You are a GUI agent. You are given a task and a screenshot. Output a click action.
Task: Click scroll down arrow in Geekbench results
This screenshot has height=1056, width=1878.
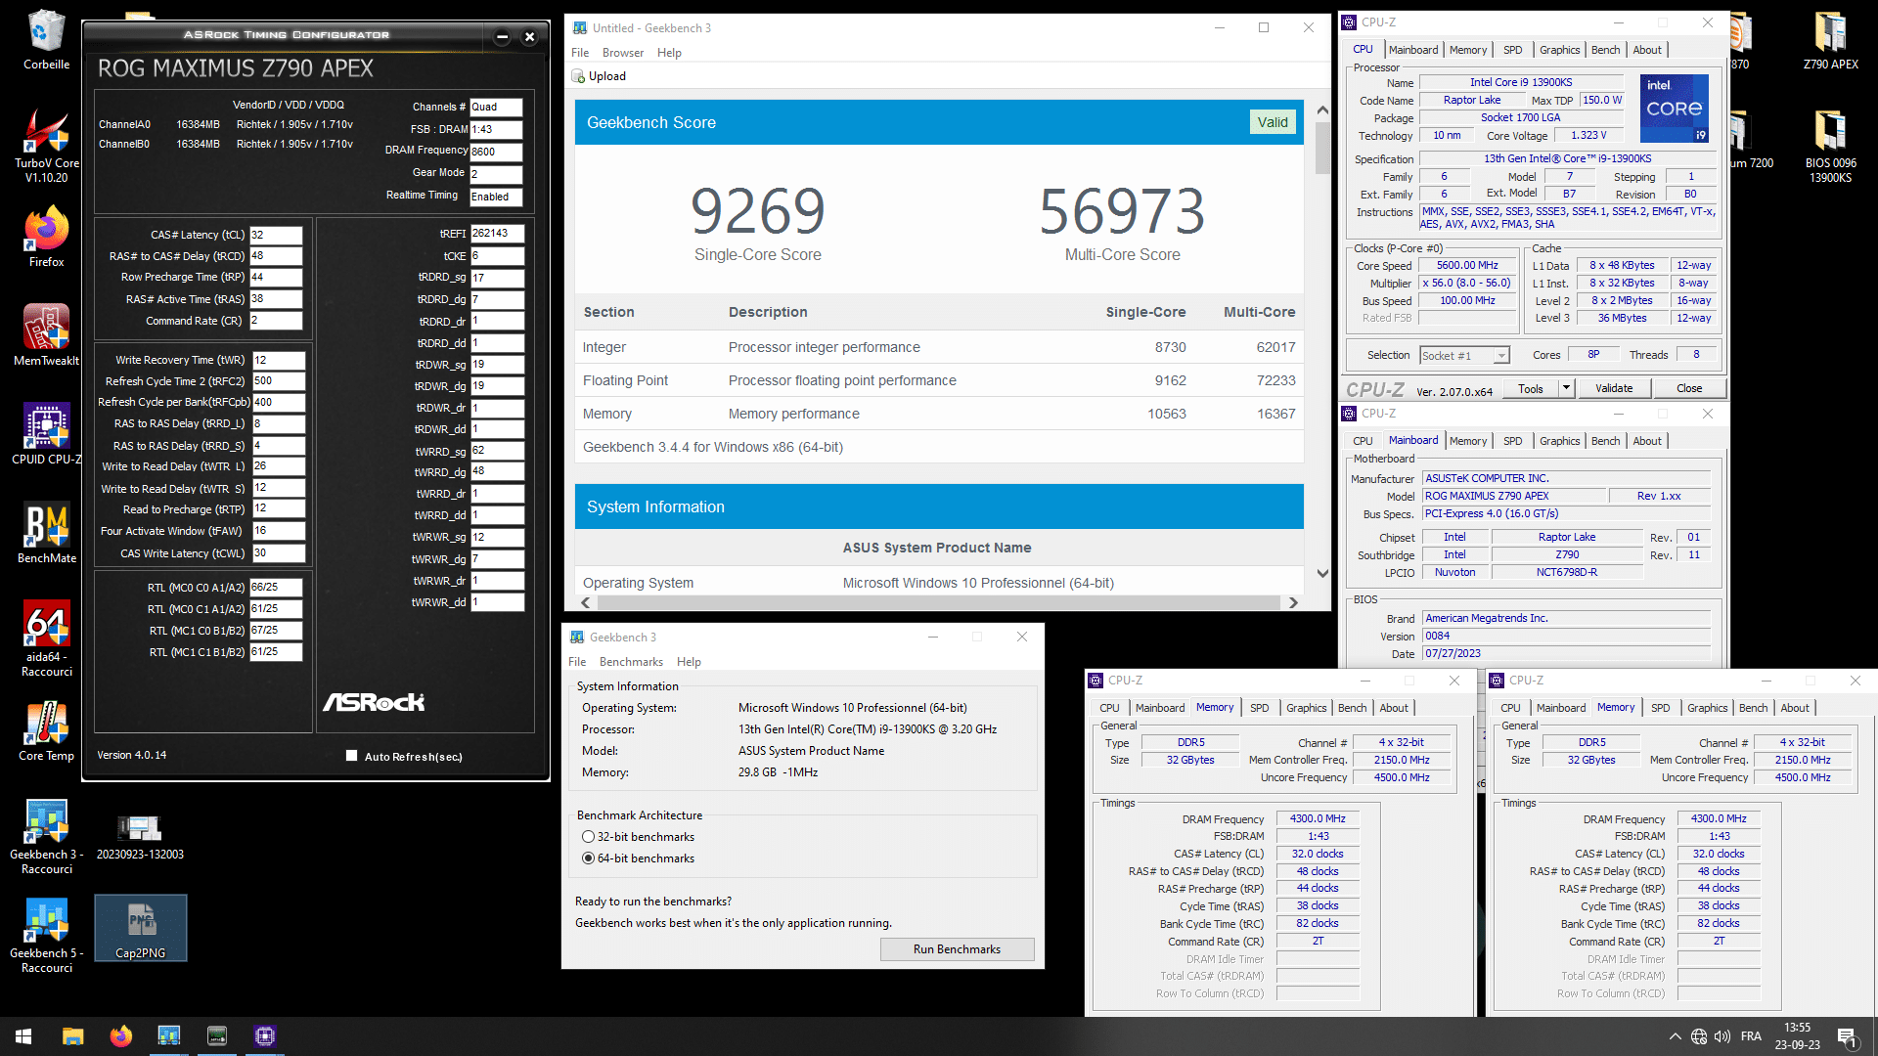click(1322, 574)
